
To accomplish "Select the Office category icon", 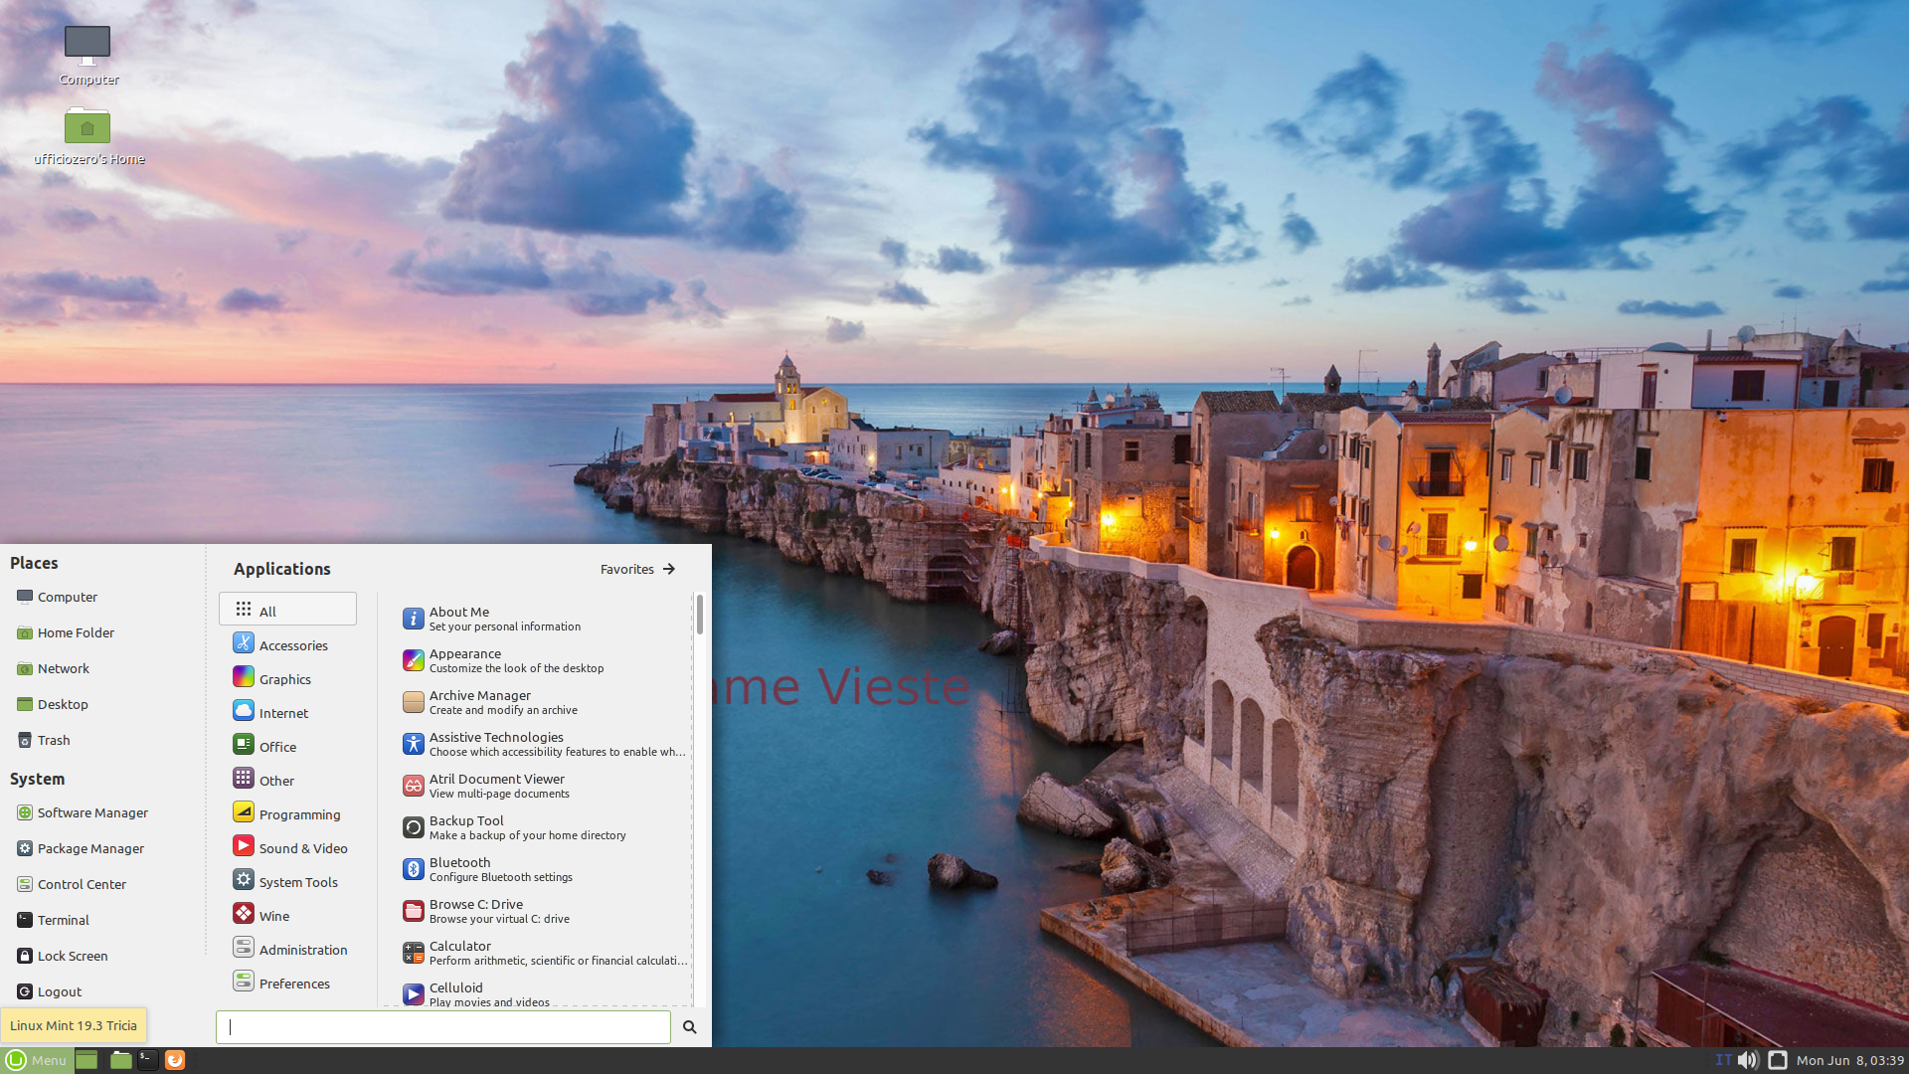I will coord(244,745).
